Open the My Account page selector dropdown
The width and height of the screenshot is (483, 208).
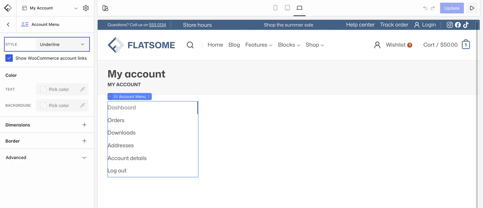coord(50,8)
